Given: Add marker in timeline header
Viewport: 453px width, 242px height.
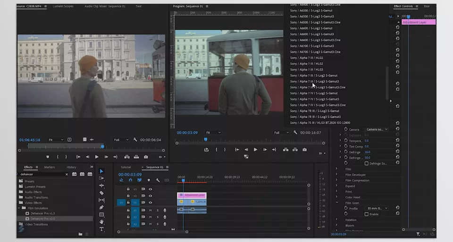Looking at the screenshot, I should coord(149,180).
